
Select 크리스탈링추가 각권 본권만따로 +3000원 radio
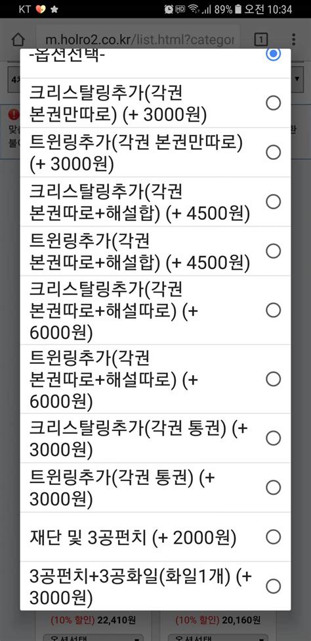(273, 103)
